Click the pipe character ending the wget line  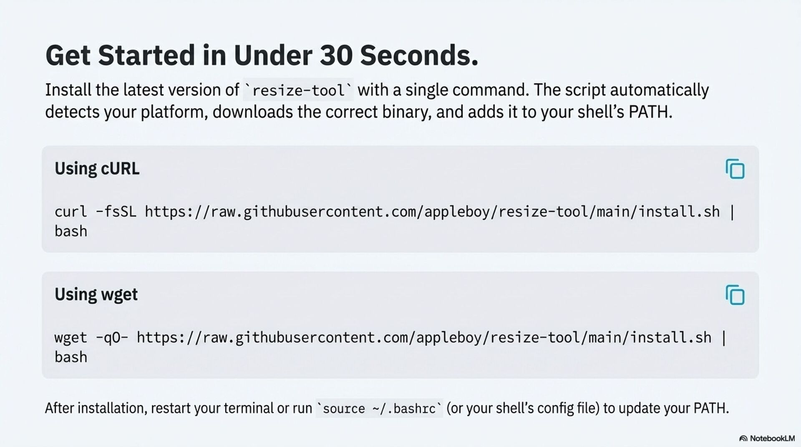click(x=724, y=338)
